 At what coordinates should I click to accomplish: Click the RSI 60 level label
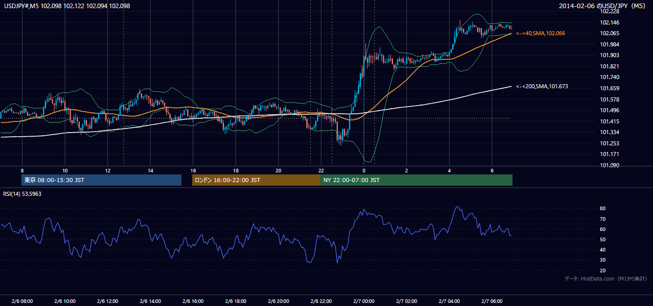tap(603, 229)
